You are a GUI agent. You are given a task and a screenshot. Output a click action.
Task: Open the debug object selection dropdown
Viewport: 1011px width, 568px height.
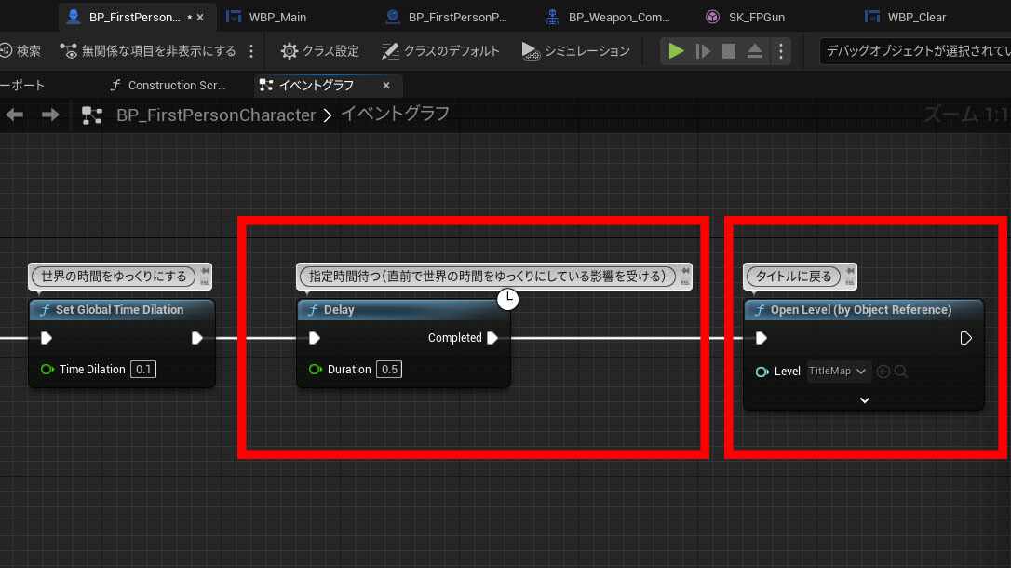pos(912,51)
